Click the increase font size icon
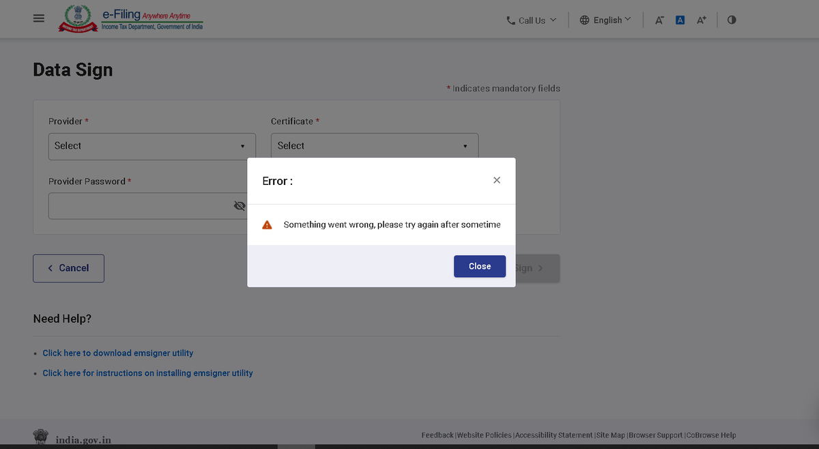 [x=701, y=20]
